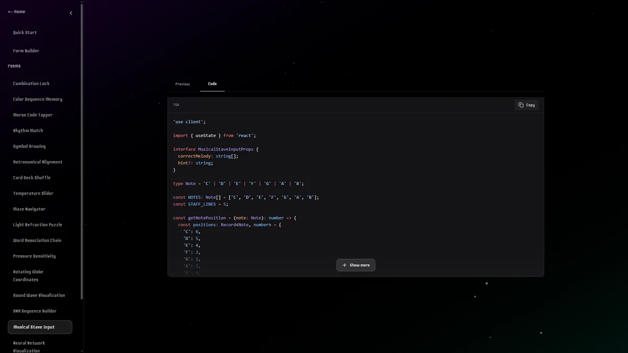Navigate to Combination Lock form
The image size is (628, 353).
31,84
